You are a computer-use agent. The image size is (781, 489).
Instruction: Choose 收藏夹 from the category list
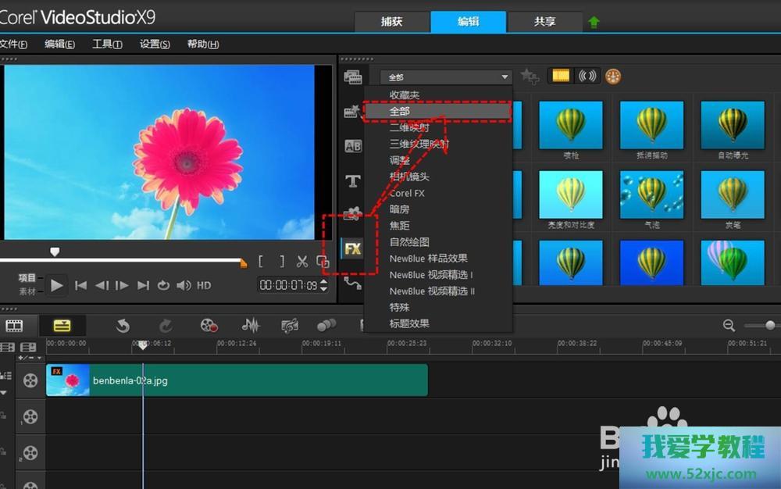(405, 95)
